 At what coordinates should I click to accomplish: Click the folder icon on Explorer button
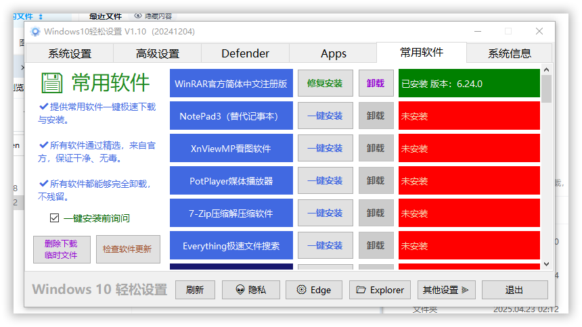[361, 290]
